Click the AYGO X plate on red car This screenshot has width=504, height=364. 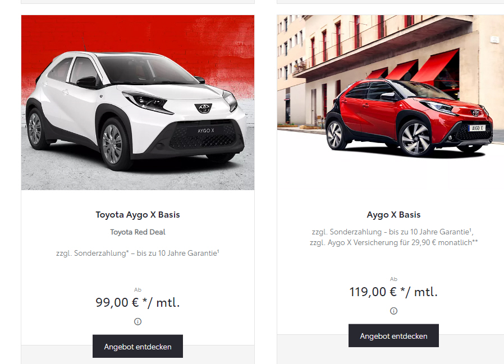coord(477,128)
